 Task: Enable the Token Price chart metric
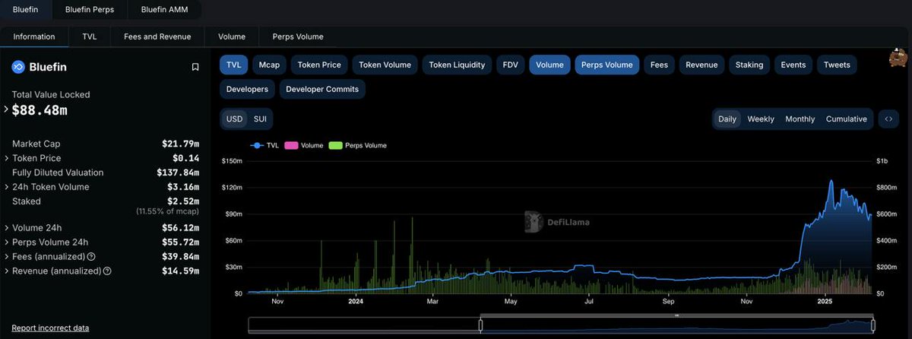(319, 65)
